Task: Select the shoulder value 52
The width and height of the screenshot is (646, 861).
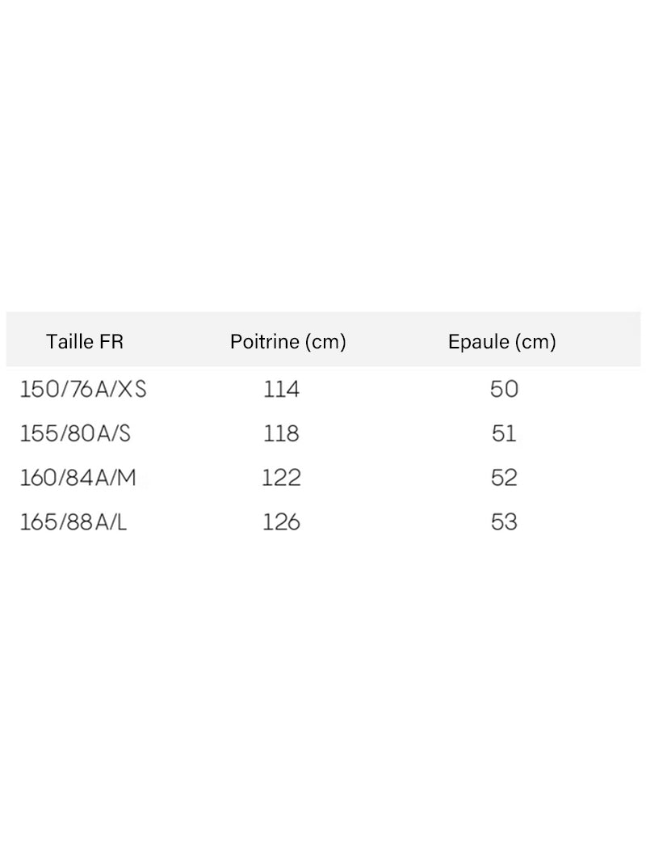Action: point(504,478)
